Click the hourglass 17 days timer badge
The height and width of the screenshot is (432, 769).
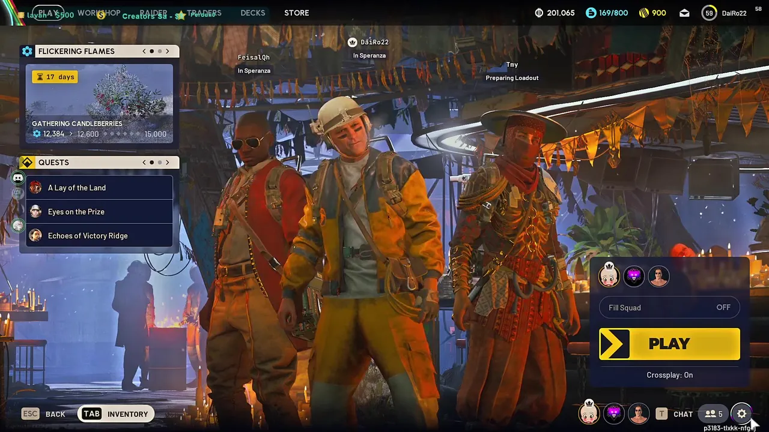tap(55, 77)
